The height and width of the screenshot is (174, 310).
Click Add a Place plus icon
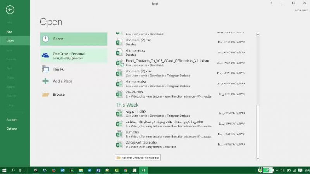tap(46, 81)
